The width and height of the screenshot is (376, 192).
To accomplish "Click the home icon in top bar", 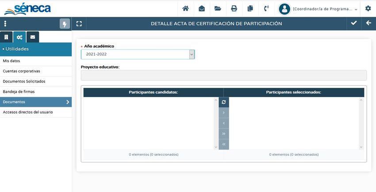I will click(185, 8).
